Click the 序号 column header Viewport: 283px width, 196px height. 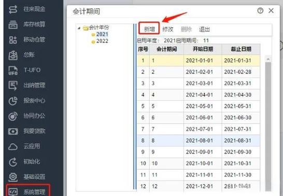[x=143, y=49]
